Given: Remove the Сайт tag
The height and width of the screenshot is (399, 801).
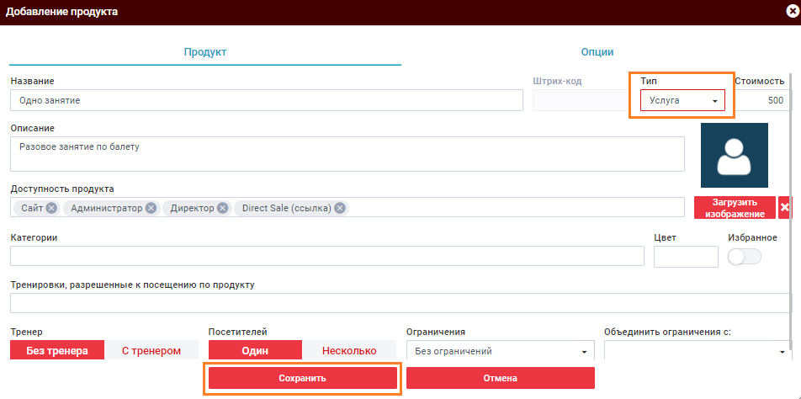Looking at the screenshot, I should tap(51, 208).
